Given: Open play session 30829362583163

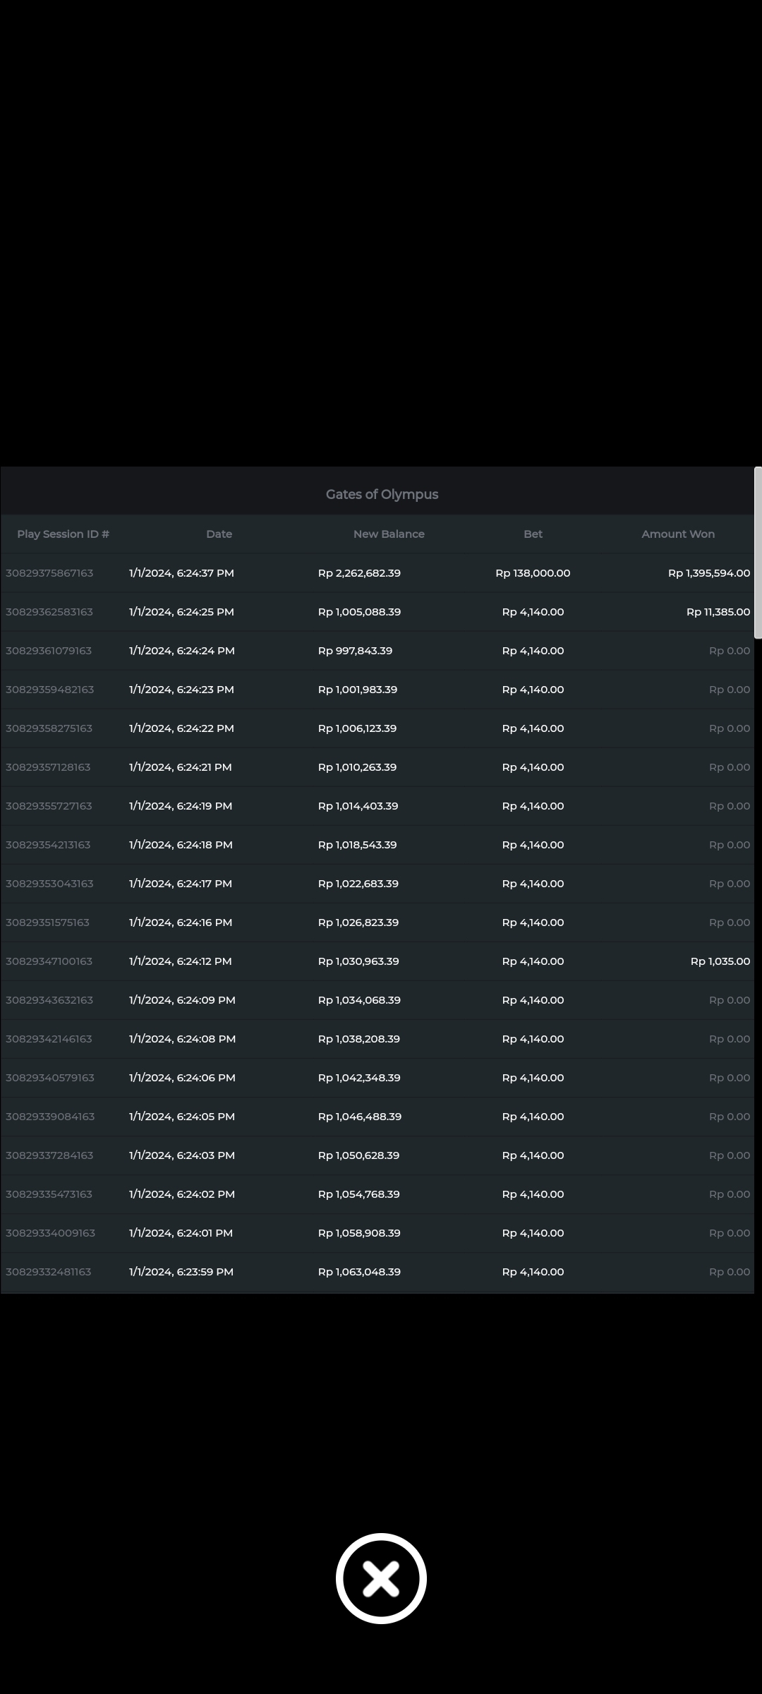Looking at the screenshot, I should [49, 612].
